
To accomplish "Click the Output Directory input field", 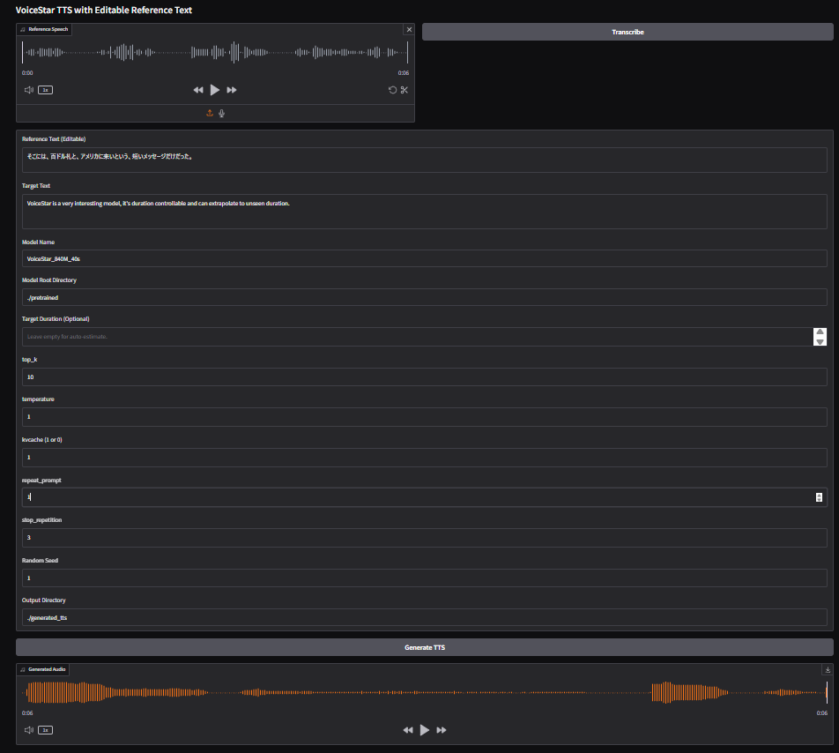I will (424, 617).
